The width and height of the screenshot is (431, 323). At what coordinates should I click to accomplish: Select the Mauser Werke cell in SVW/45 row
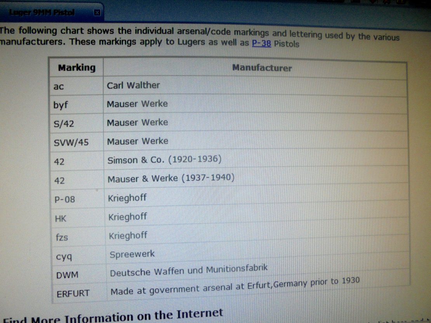pyautogui.click(x=255, y=141)
